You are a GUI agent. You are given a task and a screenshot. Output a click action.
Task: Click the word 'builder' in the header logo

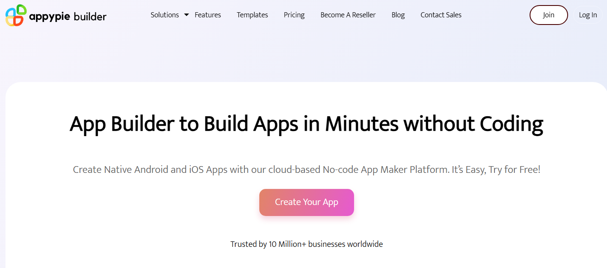90,16
